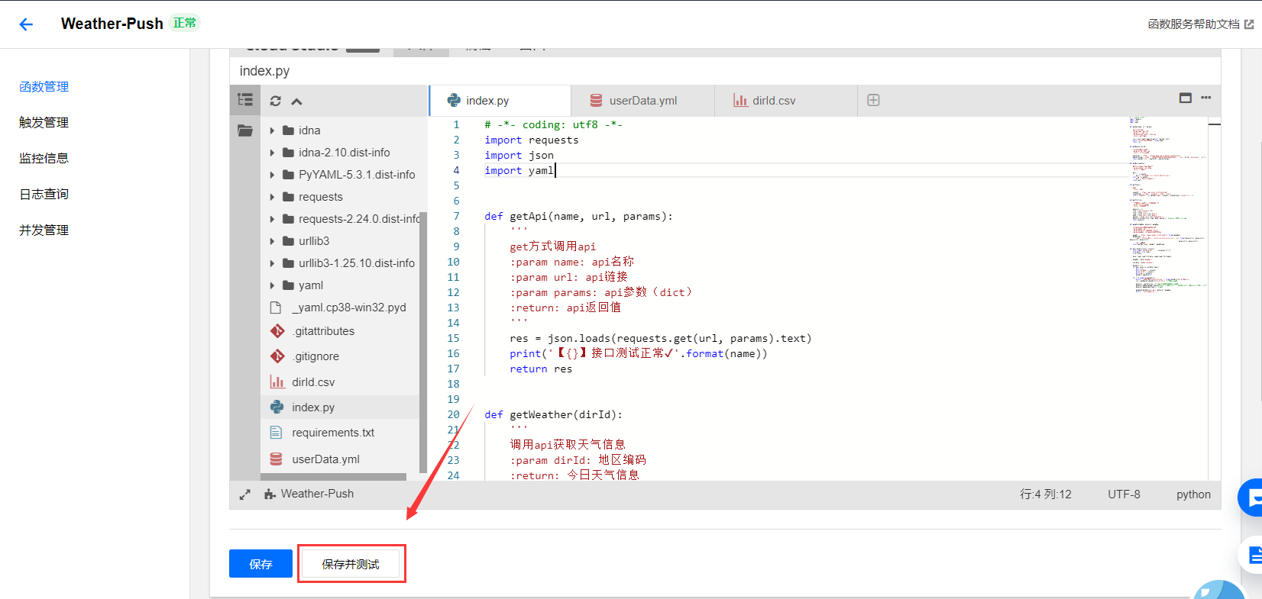Click the line and column indicator
Image resolution: width=1262 pixels, height=599 pixels.
(x=1046, y=494)
